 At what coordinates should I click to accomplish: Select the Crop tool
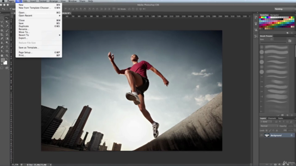coord(2,26)
